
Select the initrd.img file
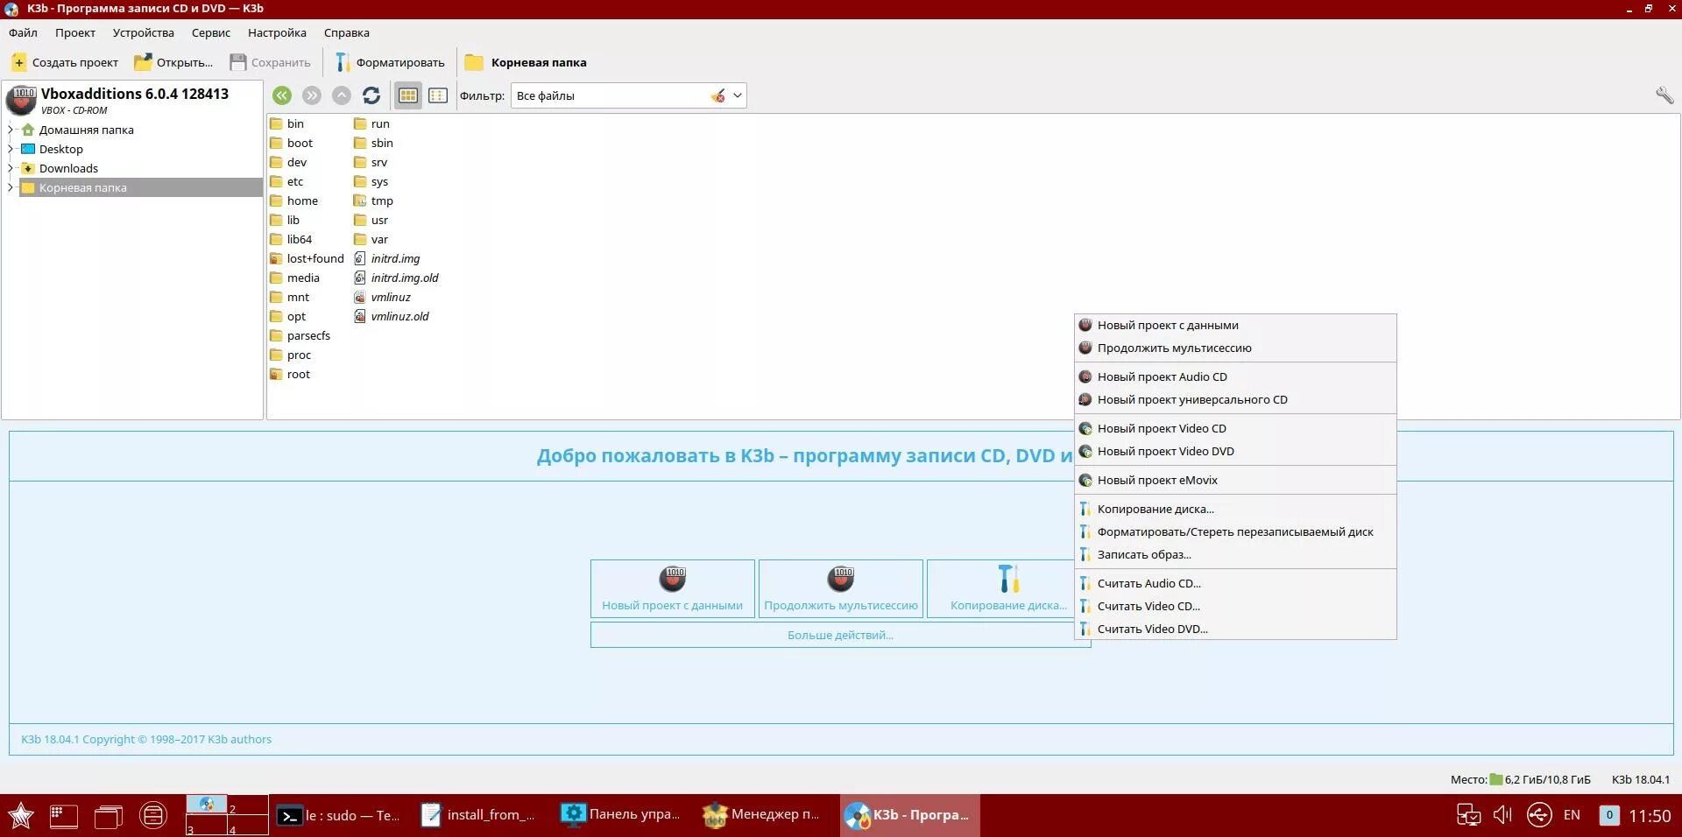tap(387, 258)
